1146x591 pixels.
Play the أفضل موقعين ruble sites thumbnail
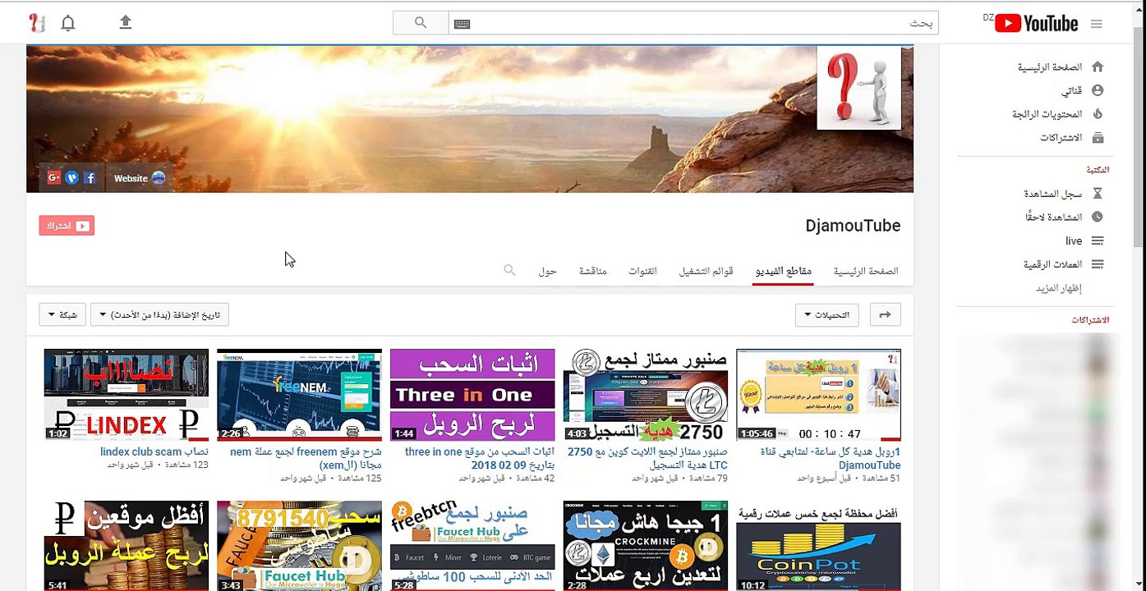coord(127,546)
